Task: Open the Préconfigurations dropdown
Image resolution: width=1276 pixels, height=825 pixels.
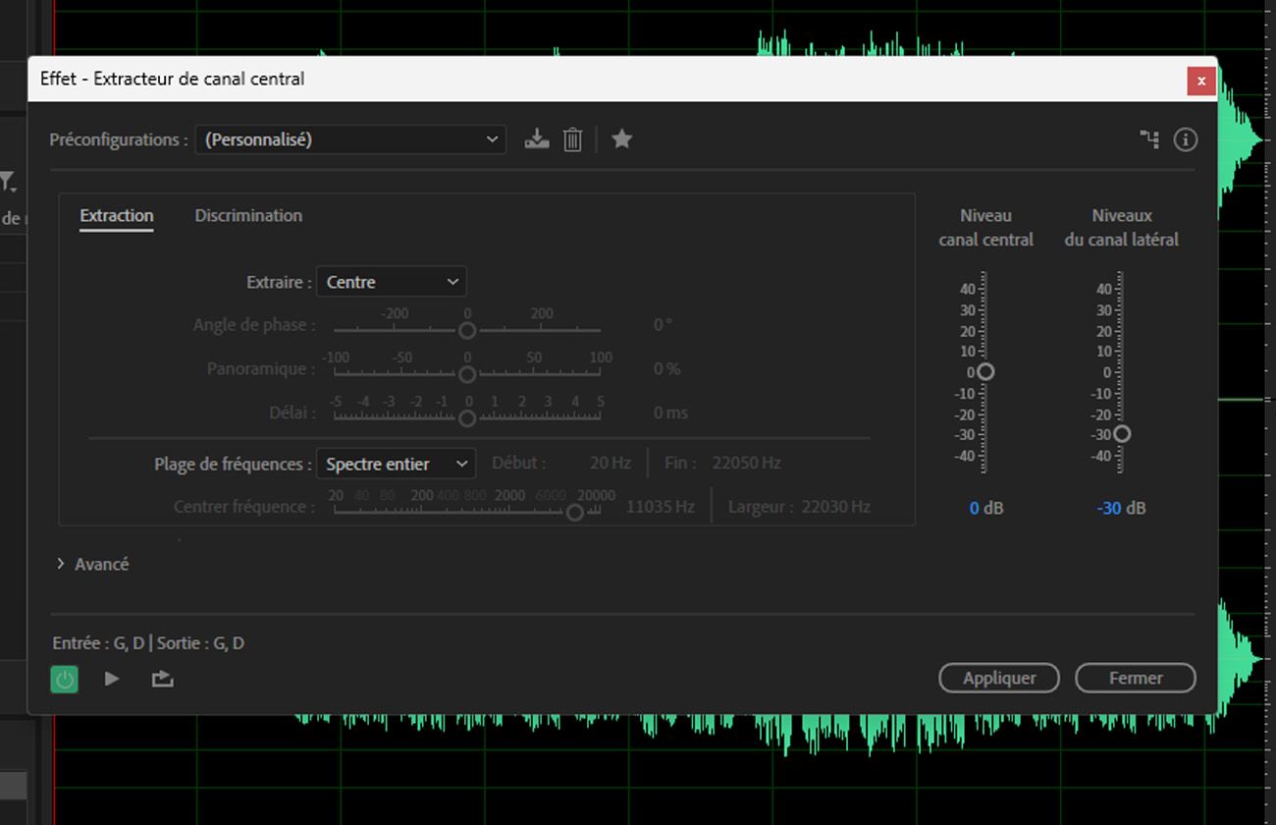Action: [x=350, y=139]
